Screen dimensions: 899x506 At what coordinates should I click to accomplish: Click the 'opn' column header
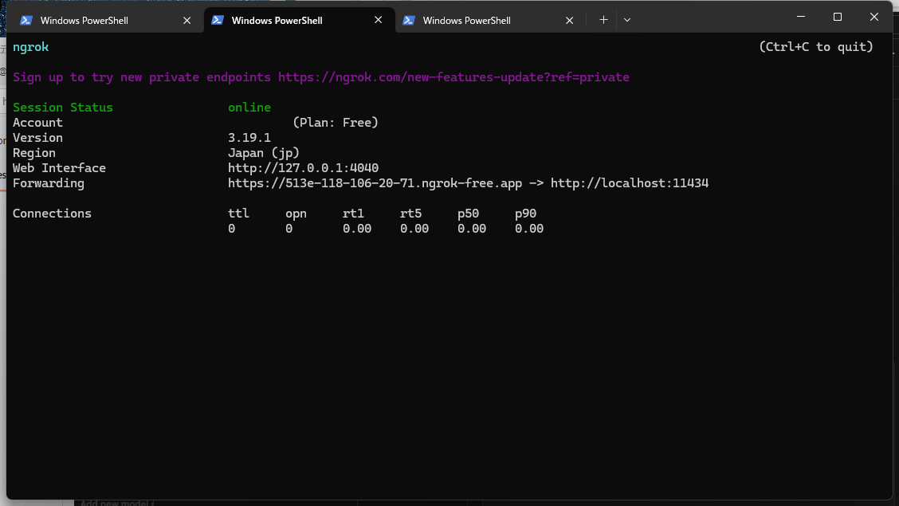[296, 214]
